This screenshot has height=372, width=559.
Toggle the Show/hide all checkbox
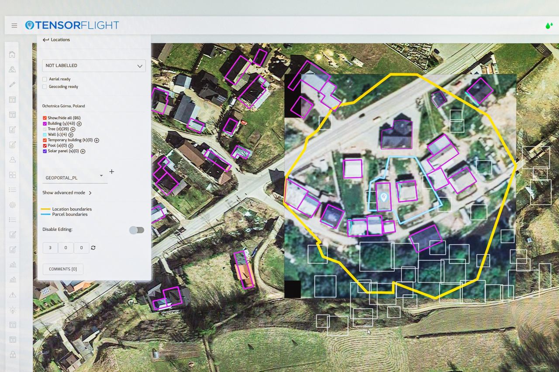tap(45, 118)
